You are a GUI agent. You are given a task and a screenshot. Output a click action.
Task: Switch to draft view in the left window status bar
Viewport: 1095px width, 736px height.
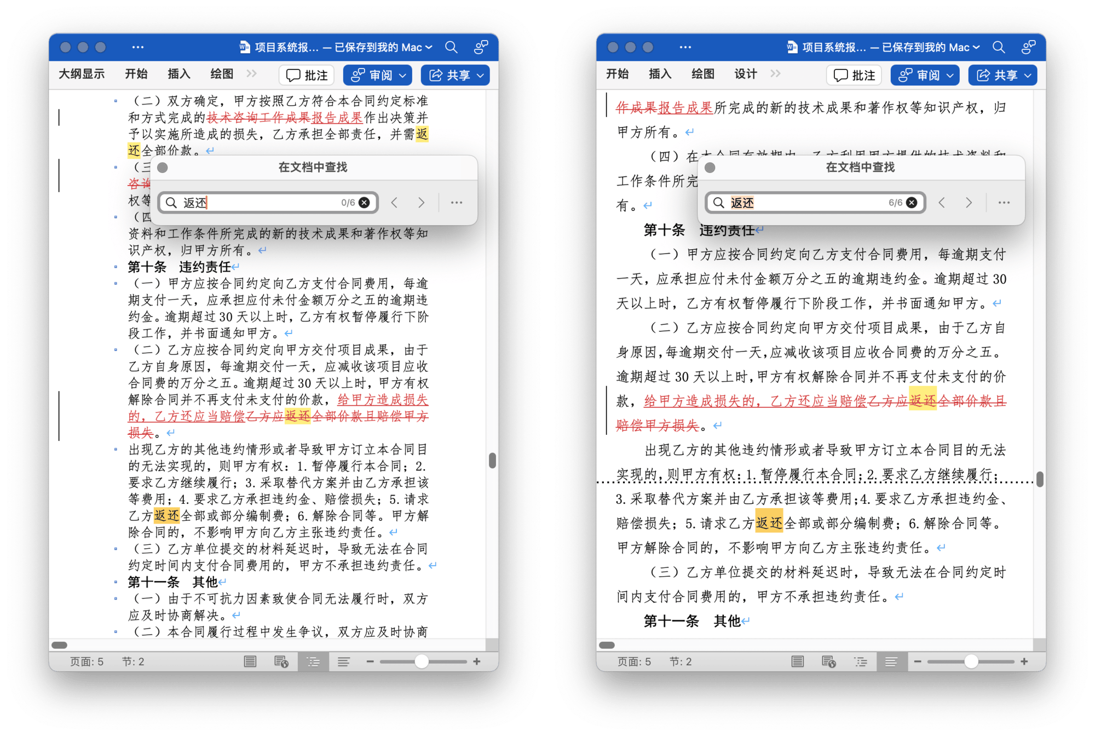tap(344, 662)
